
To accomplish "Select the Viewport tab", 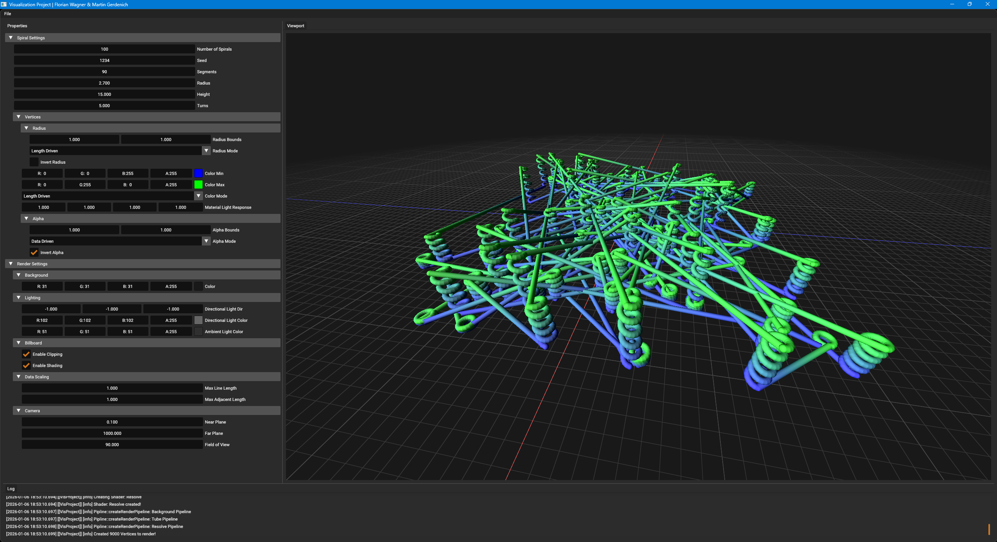I will pyautogui.click(x=296, y=26).
